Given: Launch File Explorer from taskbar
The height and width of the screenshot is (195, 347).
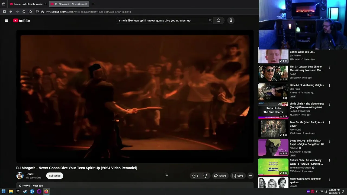Looking at the screenshot, I should click(11, 191).
